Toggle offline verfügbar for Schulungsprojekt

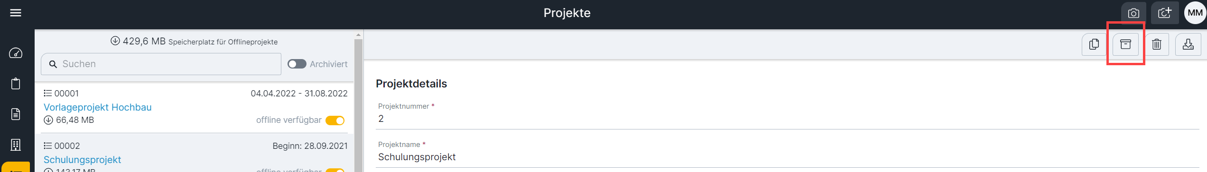click(335, 170)
